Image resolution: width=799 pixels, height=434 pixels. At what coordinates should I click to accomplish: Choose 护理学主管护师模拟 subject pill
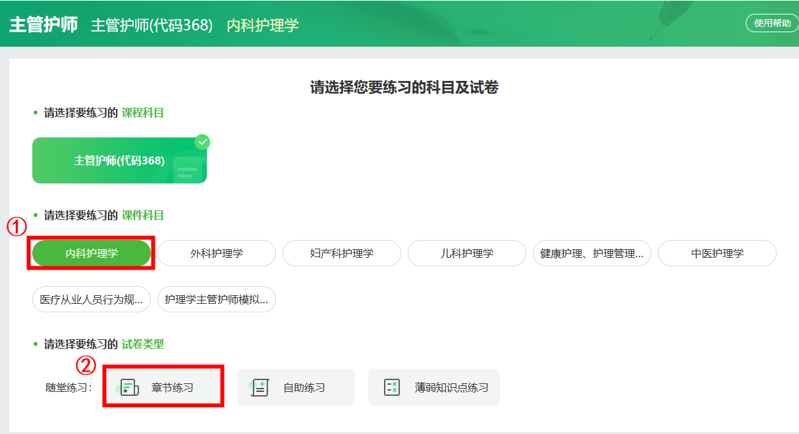pyautogui.click(x=217, y=299)
